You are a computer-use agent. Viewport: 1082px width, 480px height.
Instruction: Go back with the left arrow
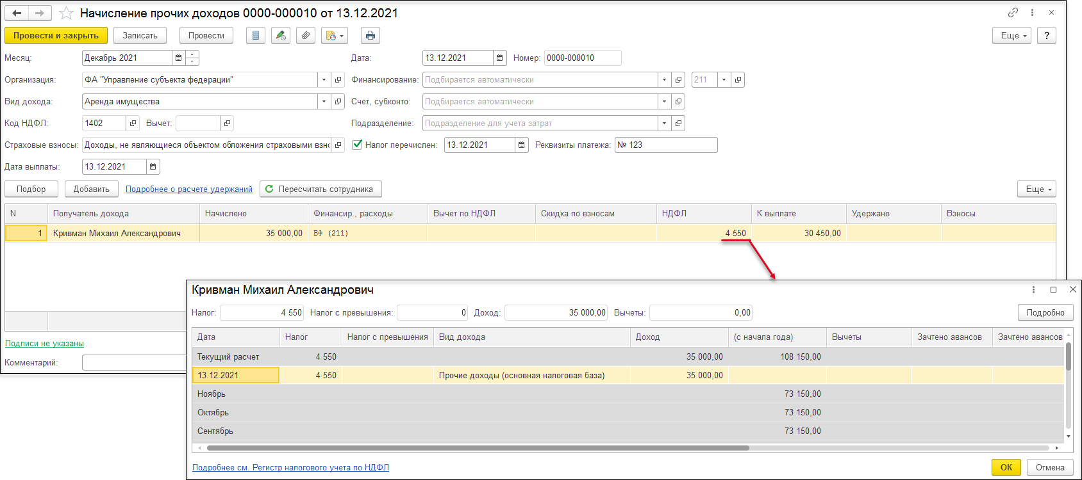17,13
